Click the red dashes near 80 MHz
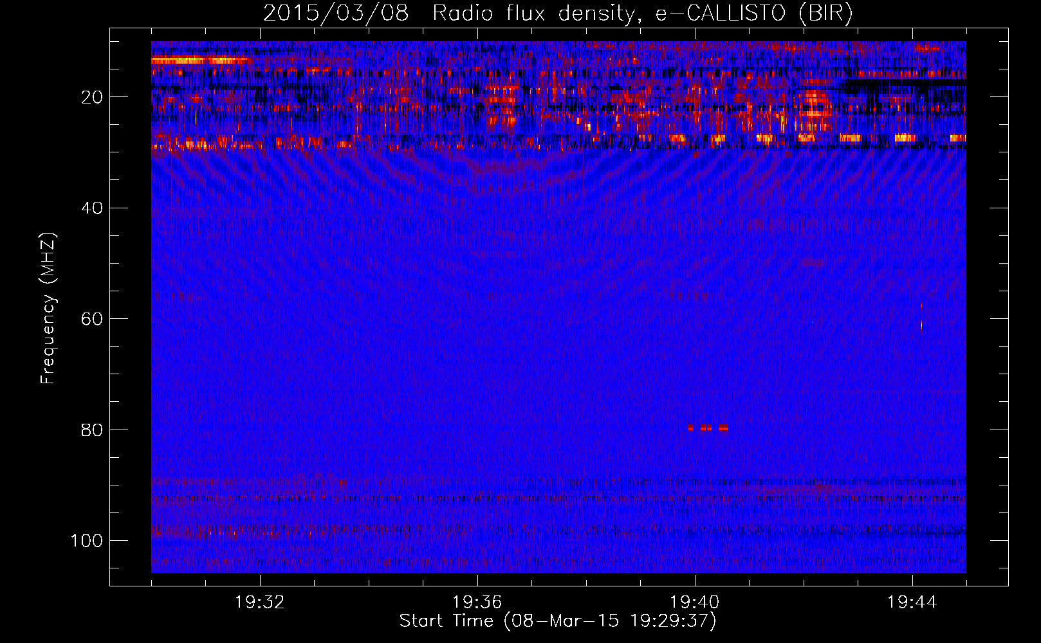1041x643 pixels. (708, 428)
